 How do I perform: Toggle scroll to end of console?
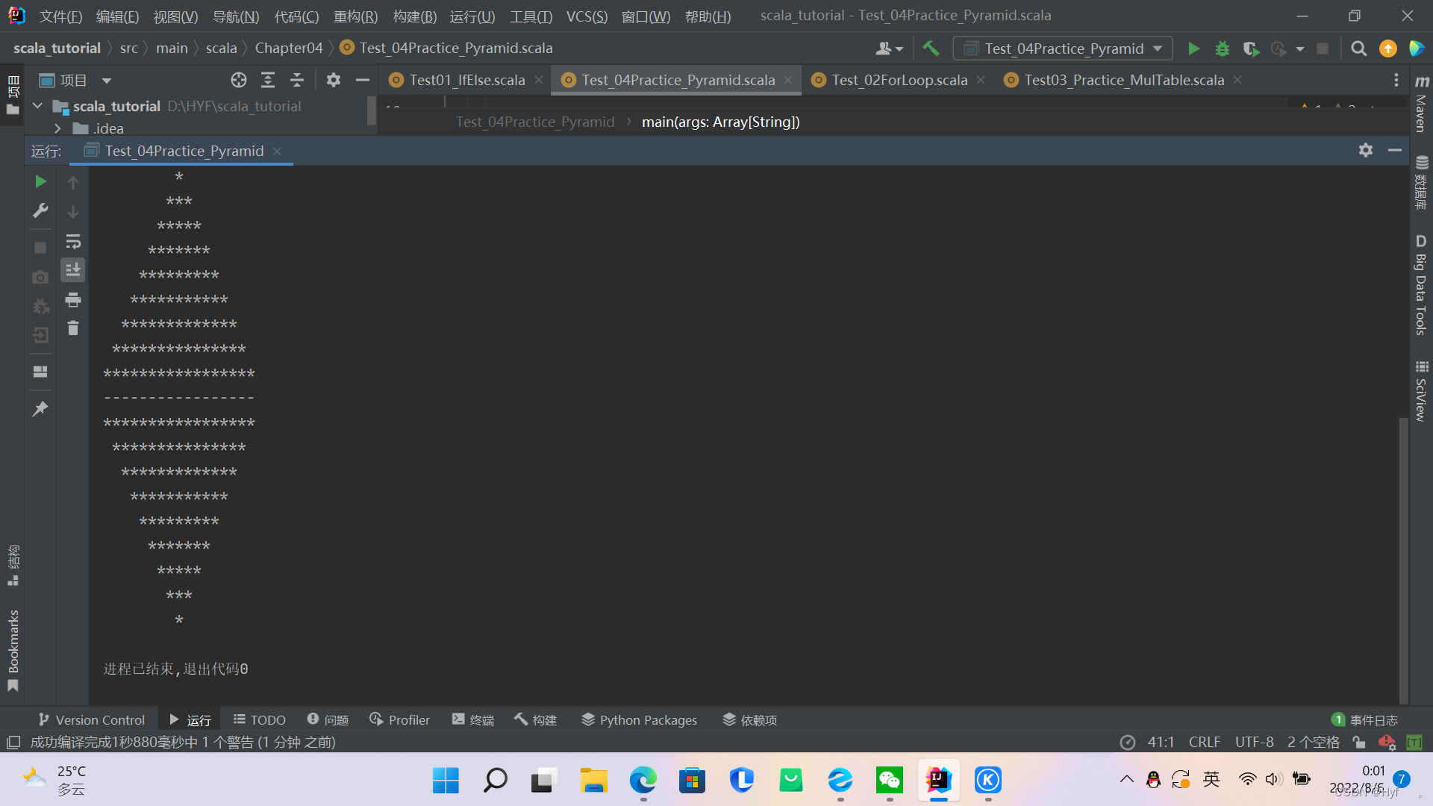(x=73, y=270)
